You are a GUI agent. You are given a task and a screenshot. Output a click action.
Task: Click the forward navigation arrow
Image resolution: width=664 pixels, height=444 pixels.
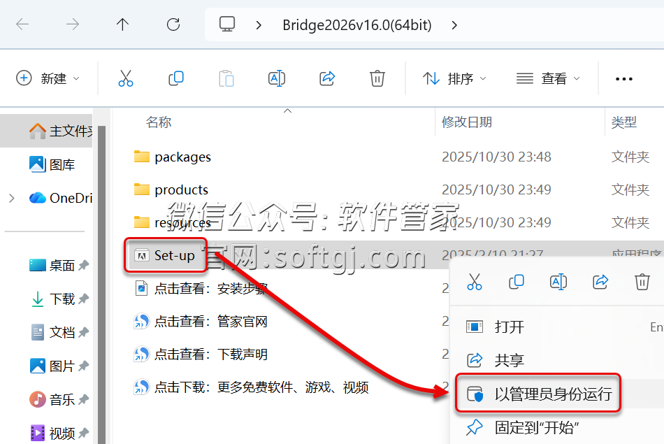[x=73, y=24]
